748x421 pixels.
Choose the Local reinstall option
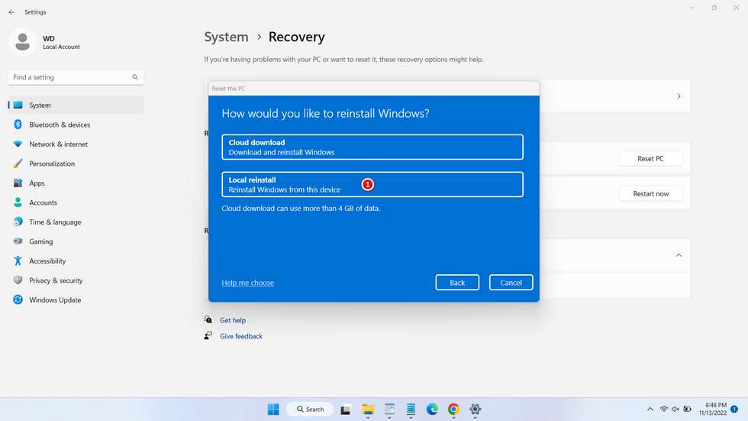click(372, 184)
